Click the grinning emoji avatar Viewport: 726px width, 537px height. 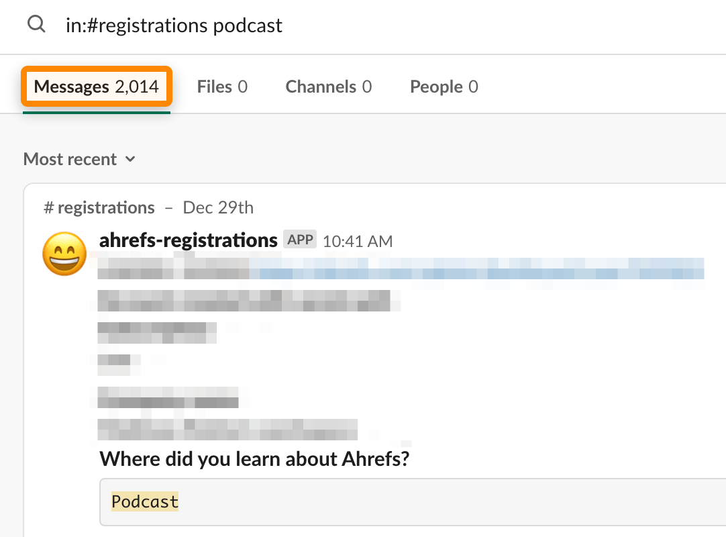point(64,254)
